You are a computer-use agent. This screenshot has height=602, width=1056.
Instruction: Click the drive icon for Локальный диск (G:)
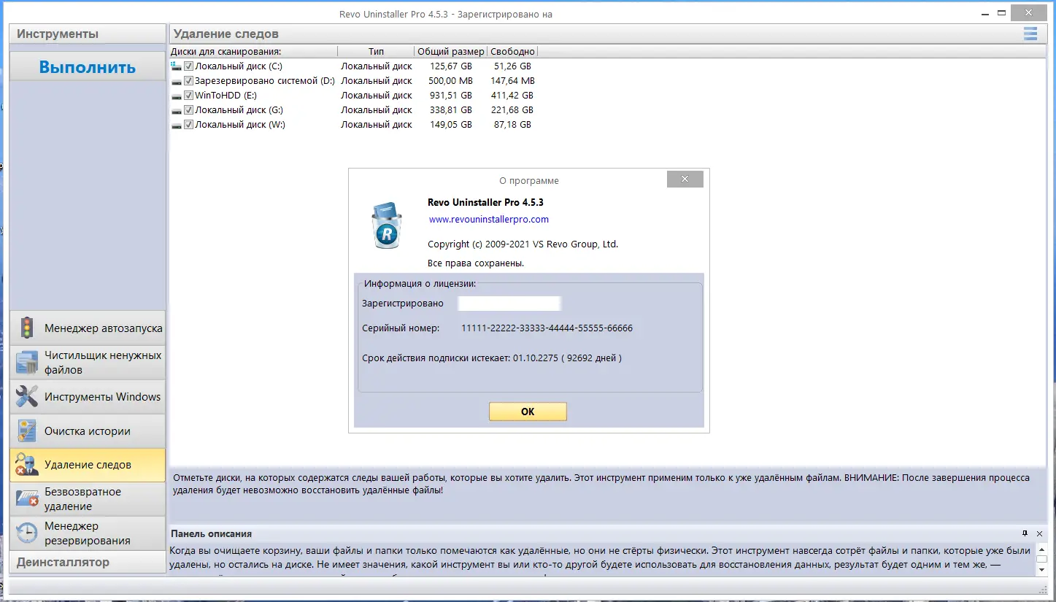pos(176,110)
